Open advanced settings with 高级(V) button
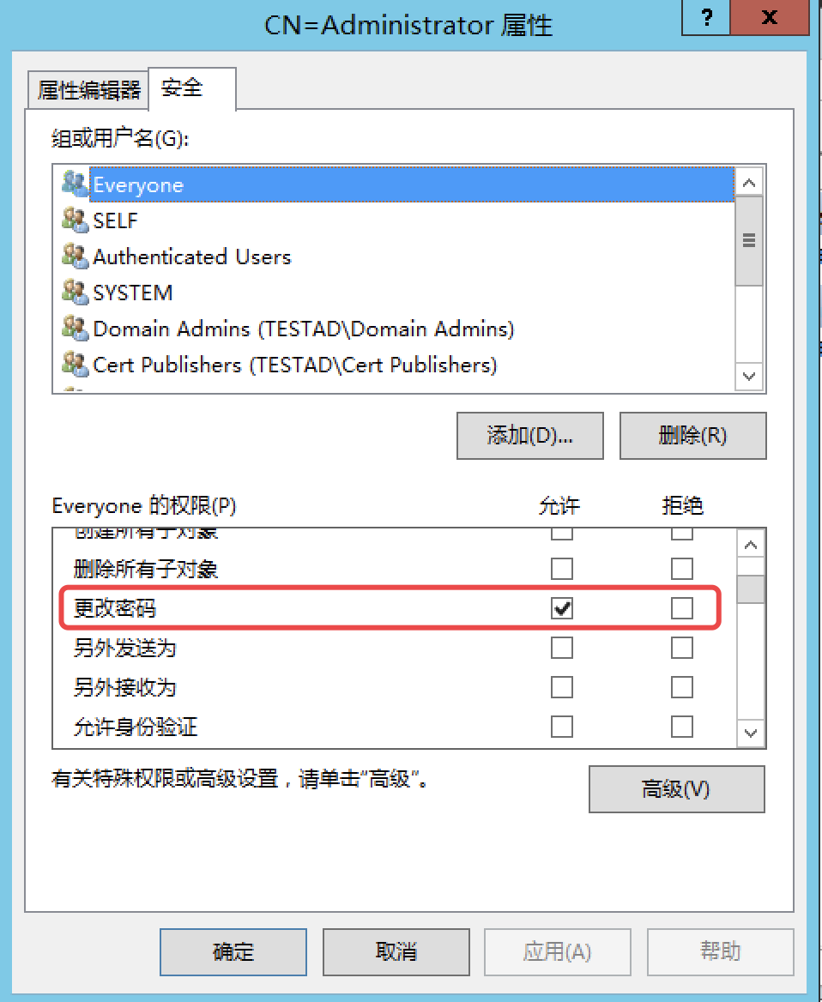This screenshot has width=822, height=1002. 676,789
